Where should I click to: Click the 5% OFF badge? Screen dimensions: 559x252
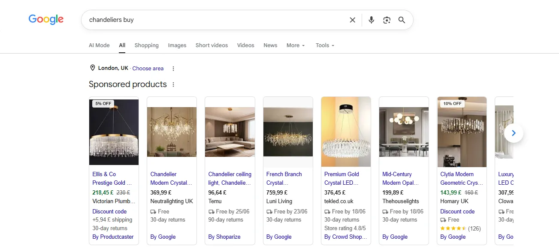click(103, 104)
